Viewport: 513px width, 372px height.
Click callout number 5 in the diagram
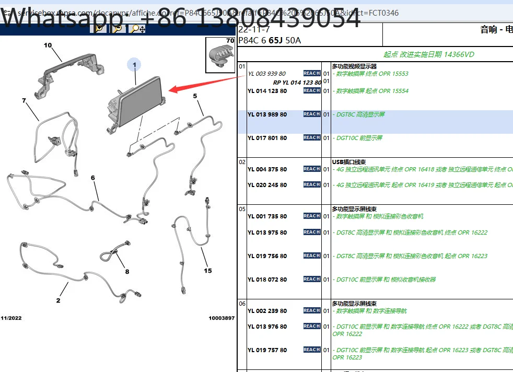click(x=195, y=96)
